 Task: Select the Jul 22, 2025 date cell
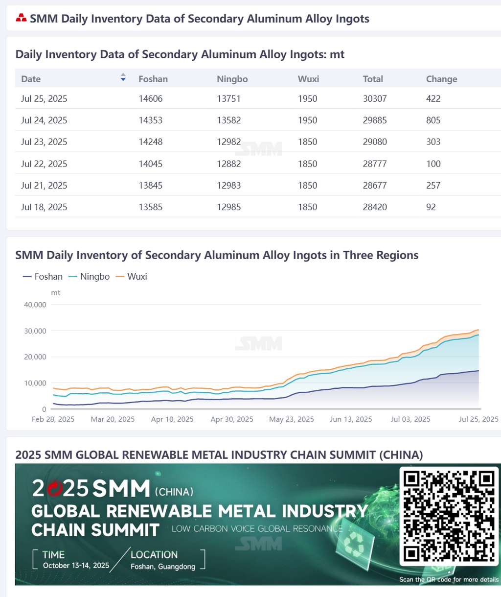point(44,164)
